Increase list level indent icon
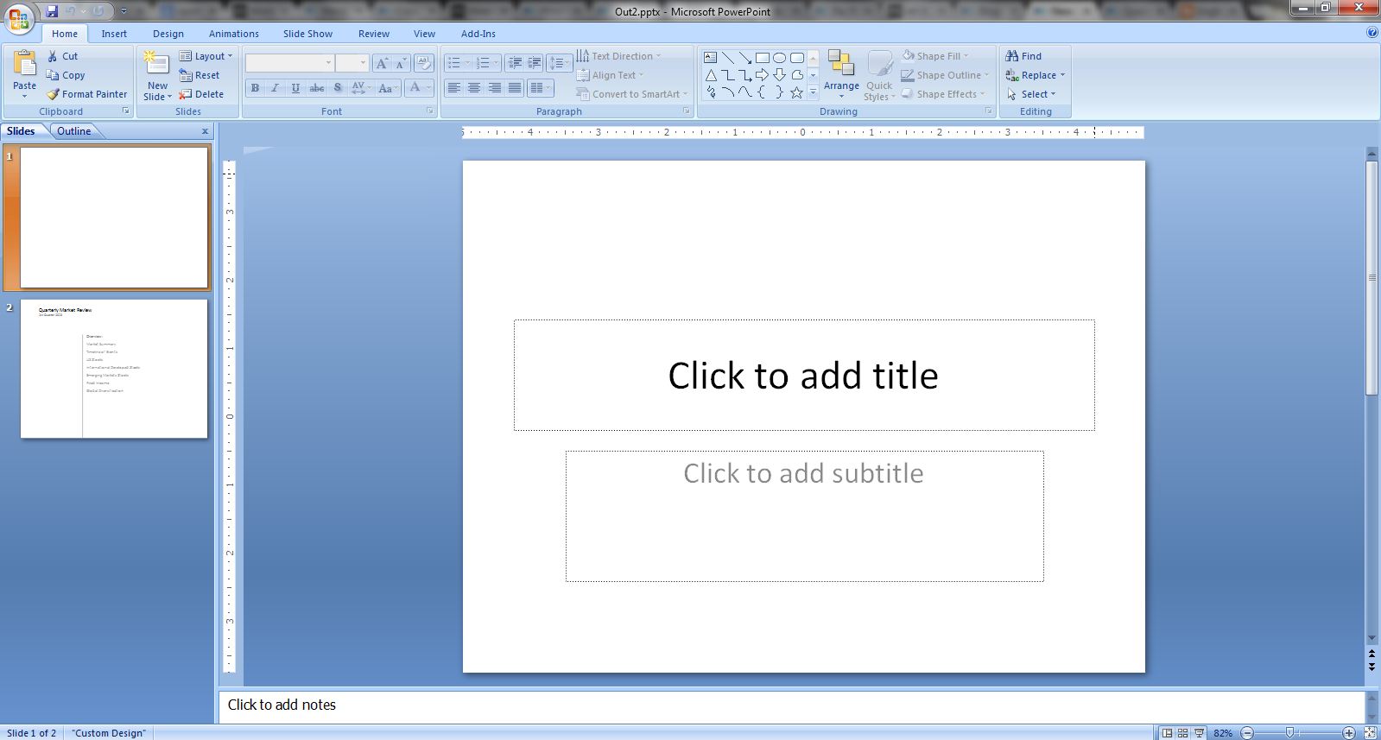Screen dimensions: 1381x740 tap(534, 63)
